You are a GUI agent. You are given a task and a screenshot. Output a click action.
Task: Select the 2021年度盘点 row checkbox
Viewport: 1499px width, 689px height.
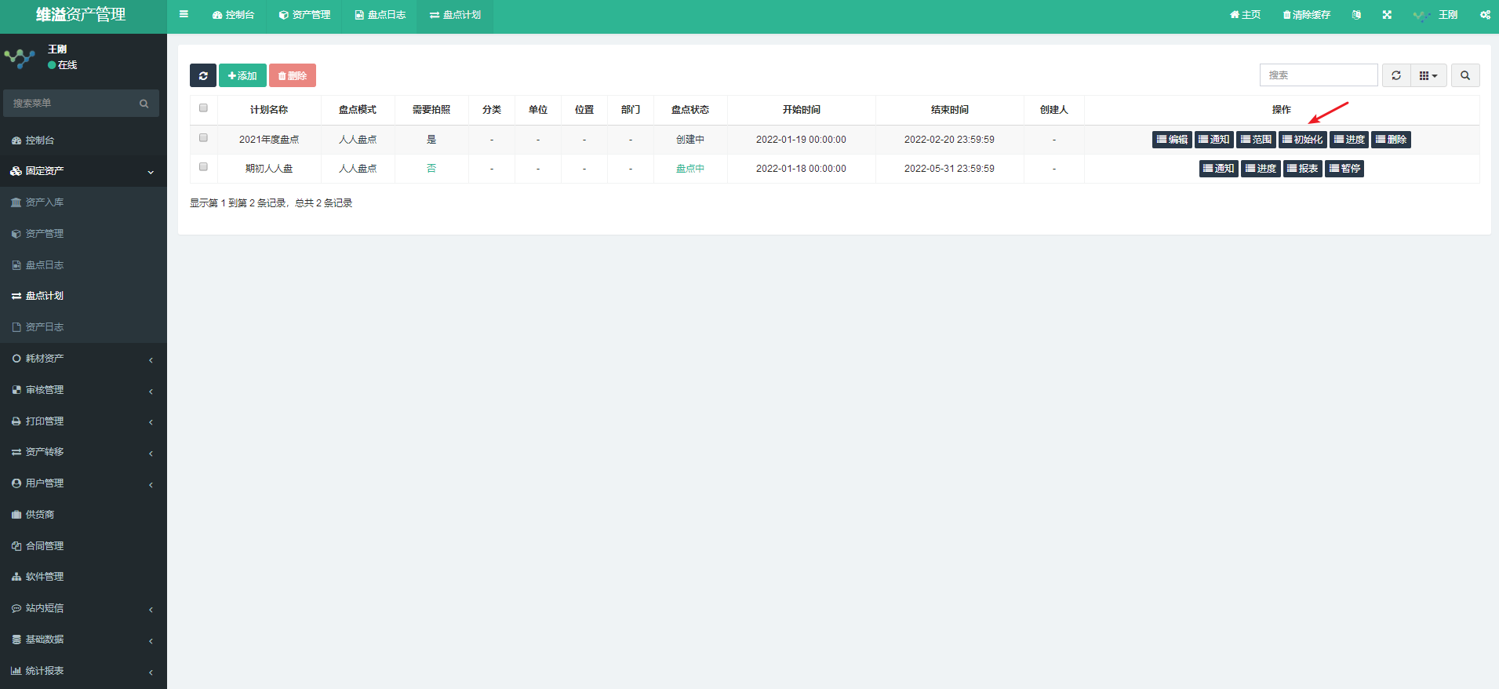(x=203, y=138)
